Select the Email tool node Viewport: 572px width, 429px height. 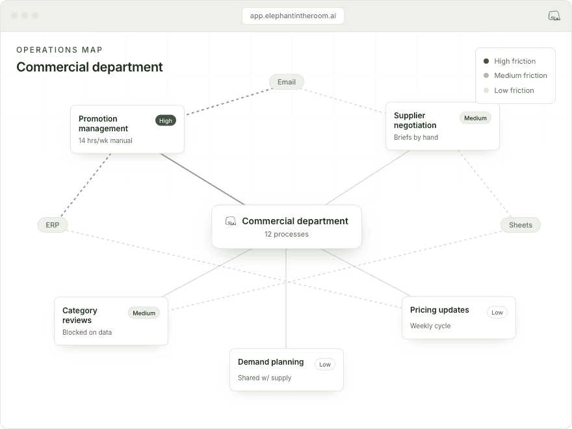287,82
